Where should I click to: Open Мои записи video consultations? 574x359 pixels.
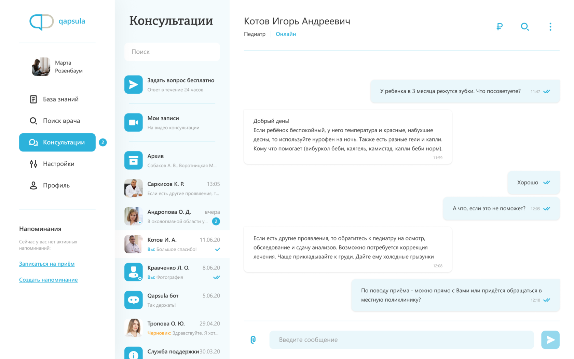[x=163, y=122]
